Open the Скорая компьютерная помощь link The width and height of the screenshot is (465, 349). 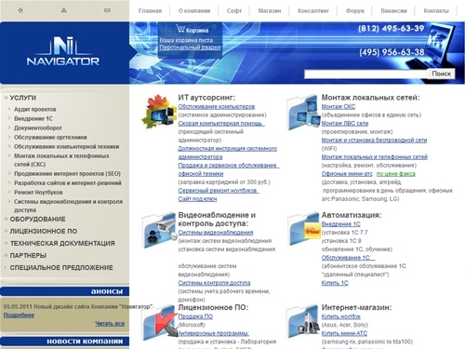tap(221, 123)
